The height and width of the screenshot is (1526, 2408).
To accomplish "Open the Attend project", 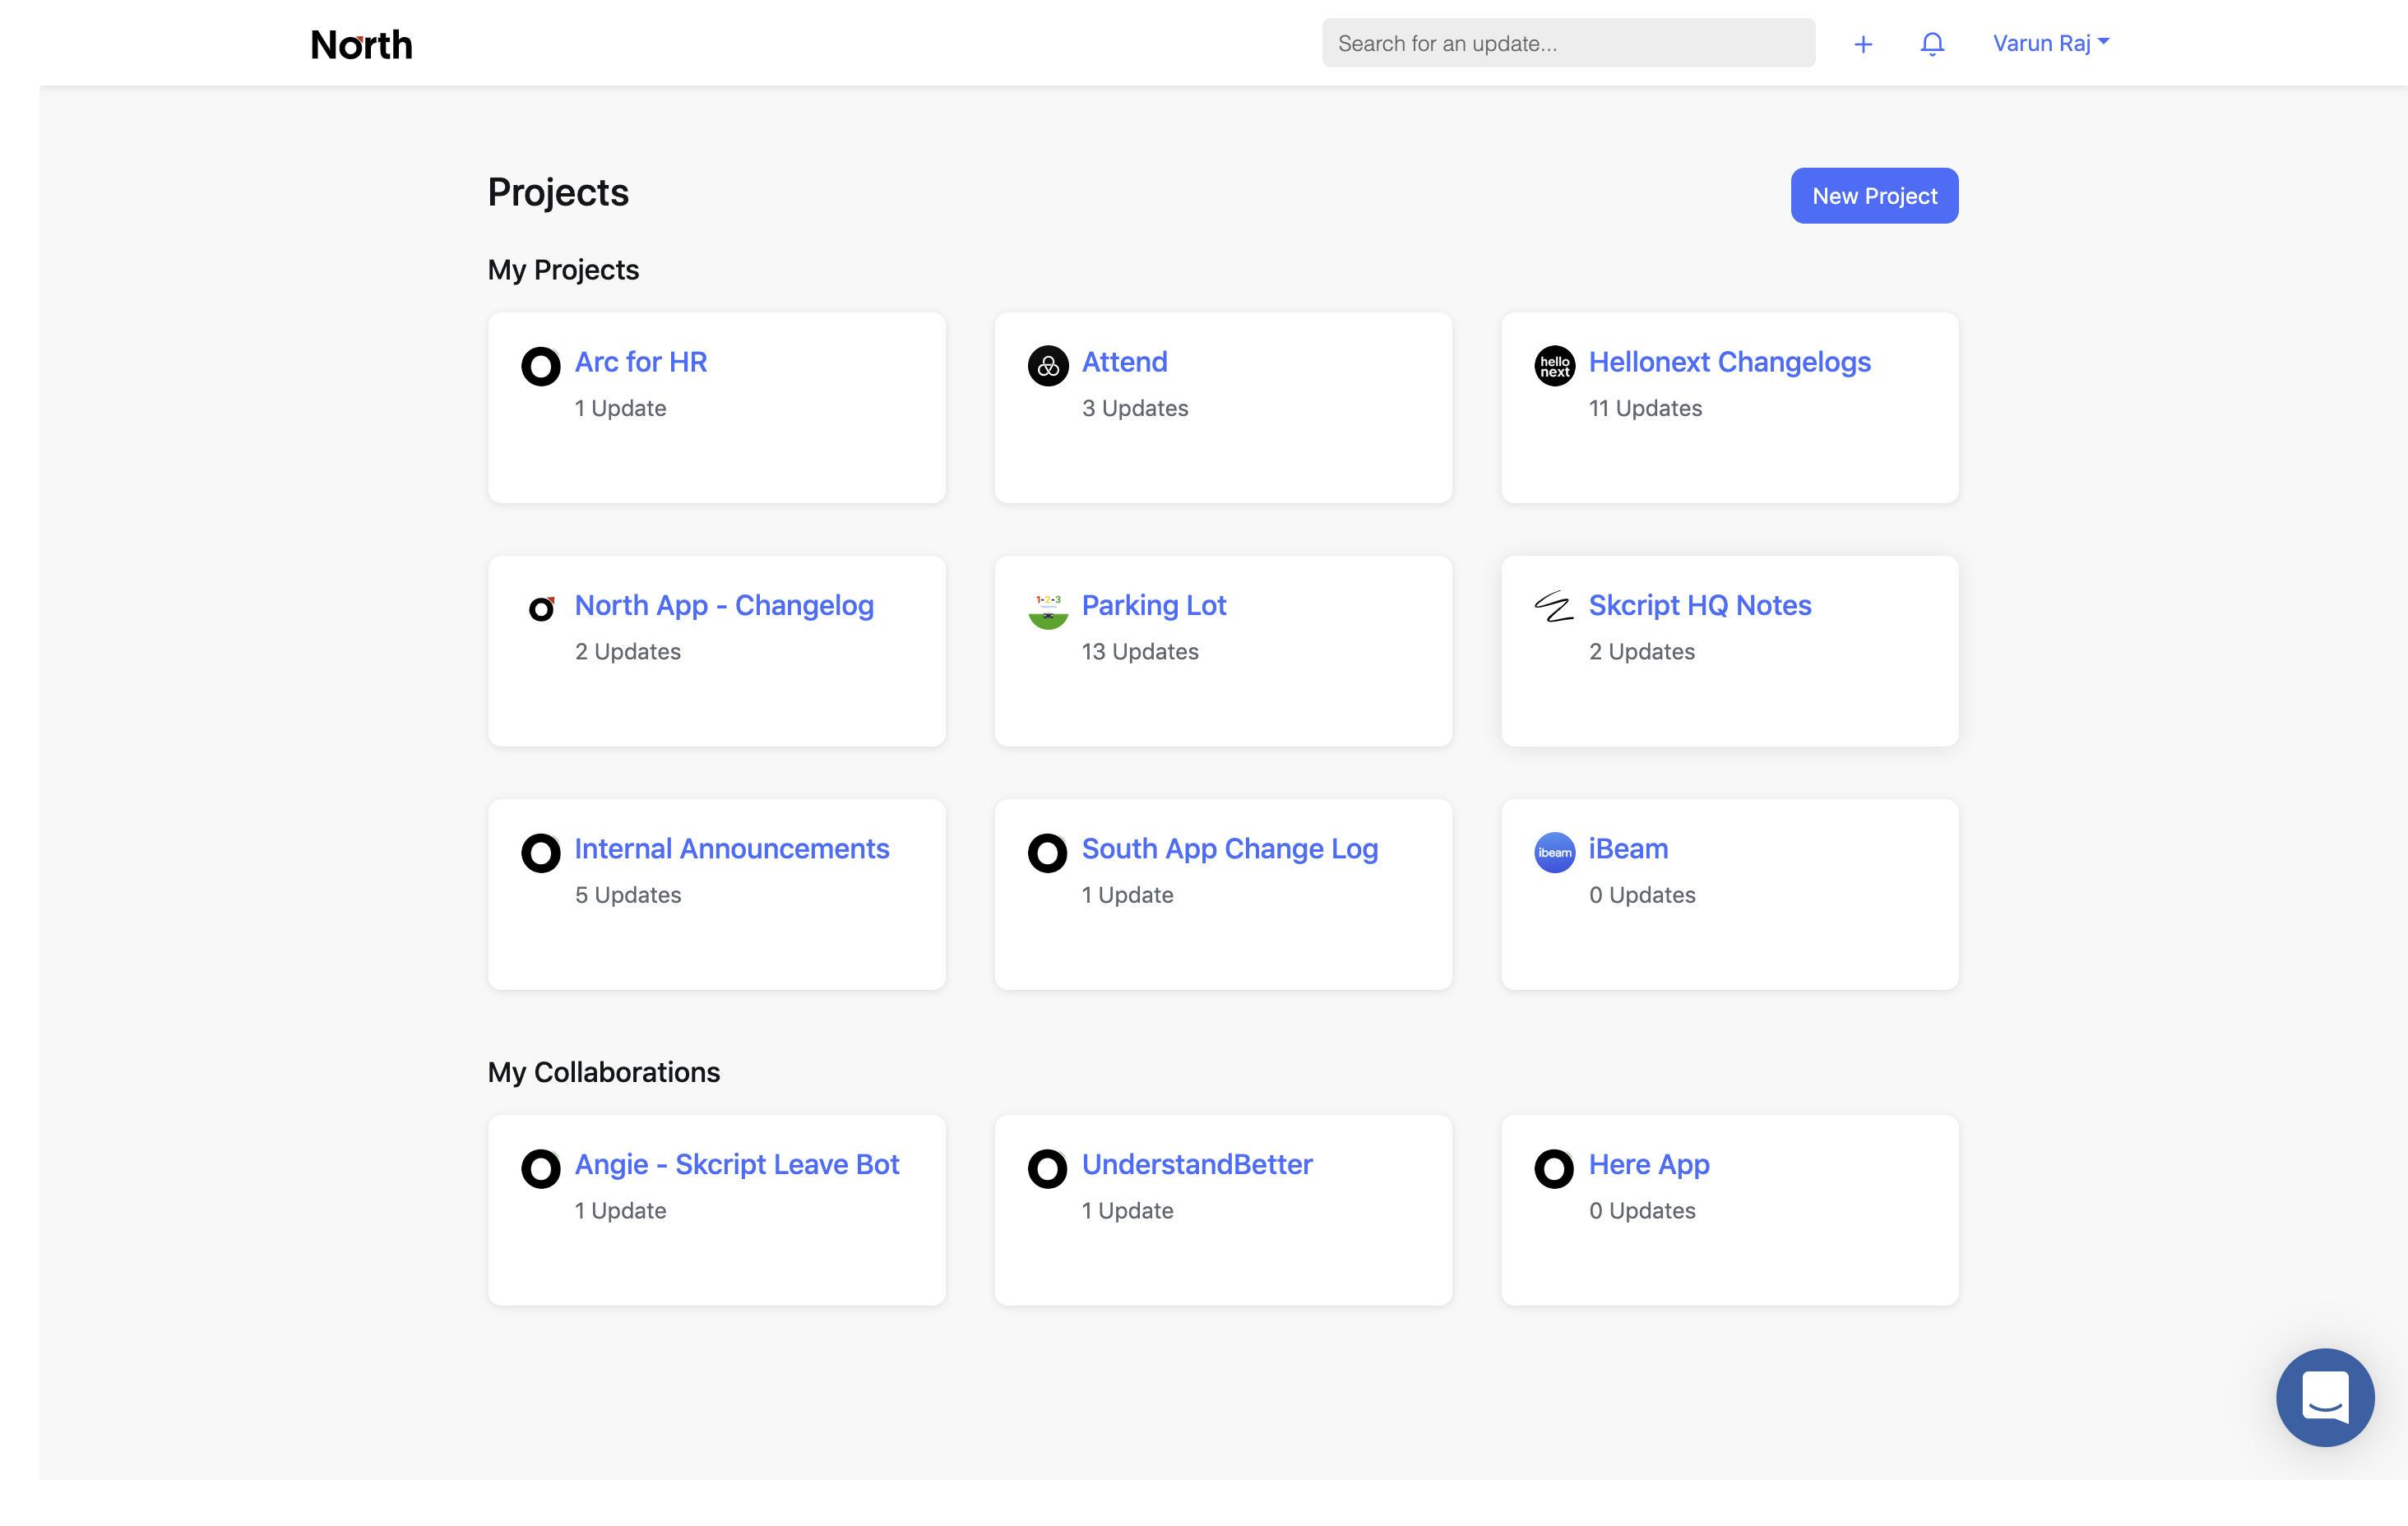I will point(1125,362).
